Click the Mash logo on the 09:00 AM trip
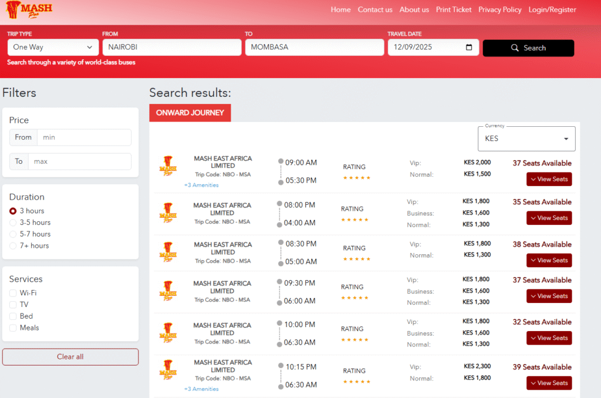This screenshot has height=398, width=601. (x=168, y=166)
